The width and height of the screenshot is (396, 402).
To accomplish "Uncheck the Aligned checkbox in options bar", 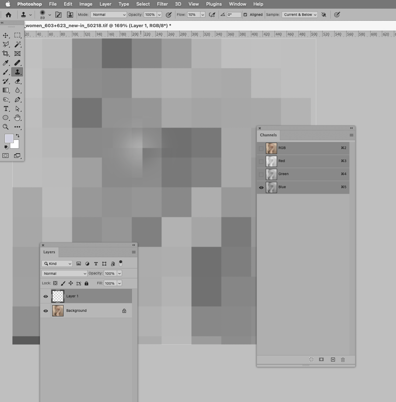I will 245,14.
